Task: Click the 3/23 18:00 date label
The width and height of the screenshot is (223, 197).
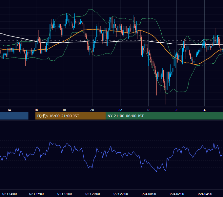Action: [64, 194]
